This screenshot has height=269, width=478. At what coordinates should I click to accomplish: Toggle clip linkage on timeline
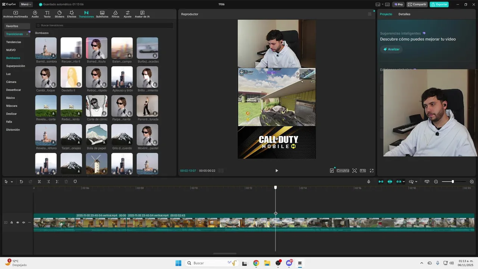pyautogui.click(x=399, y=182)
